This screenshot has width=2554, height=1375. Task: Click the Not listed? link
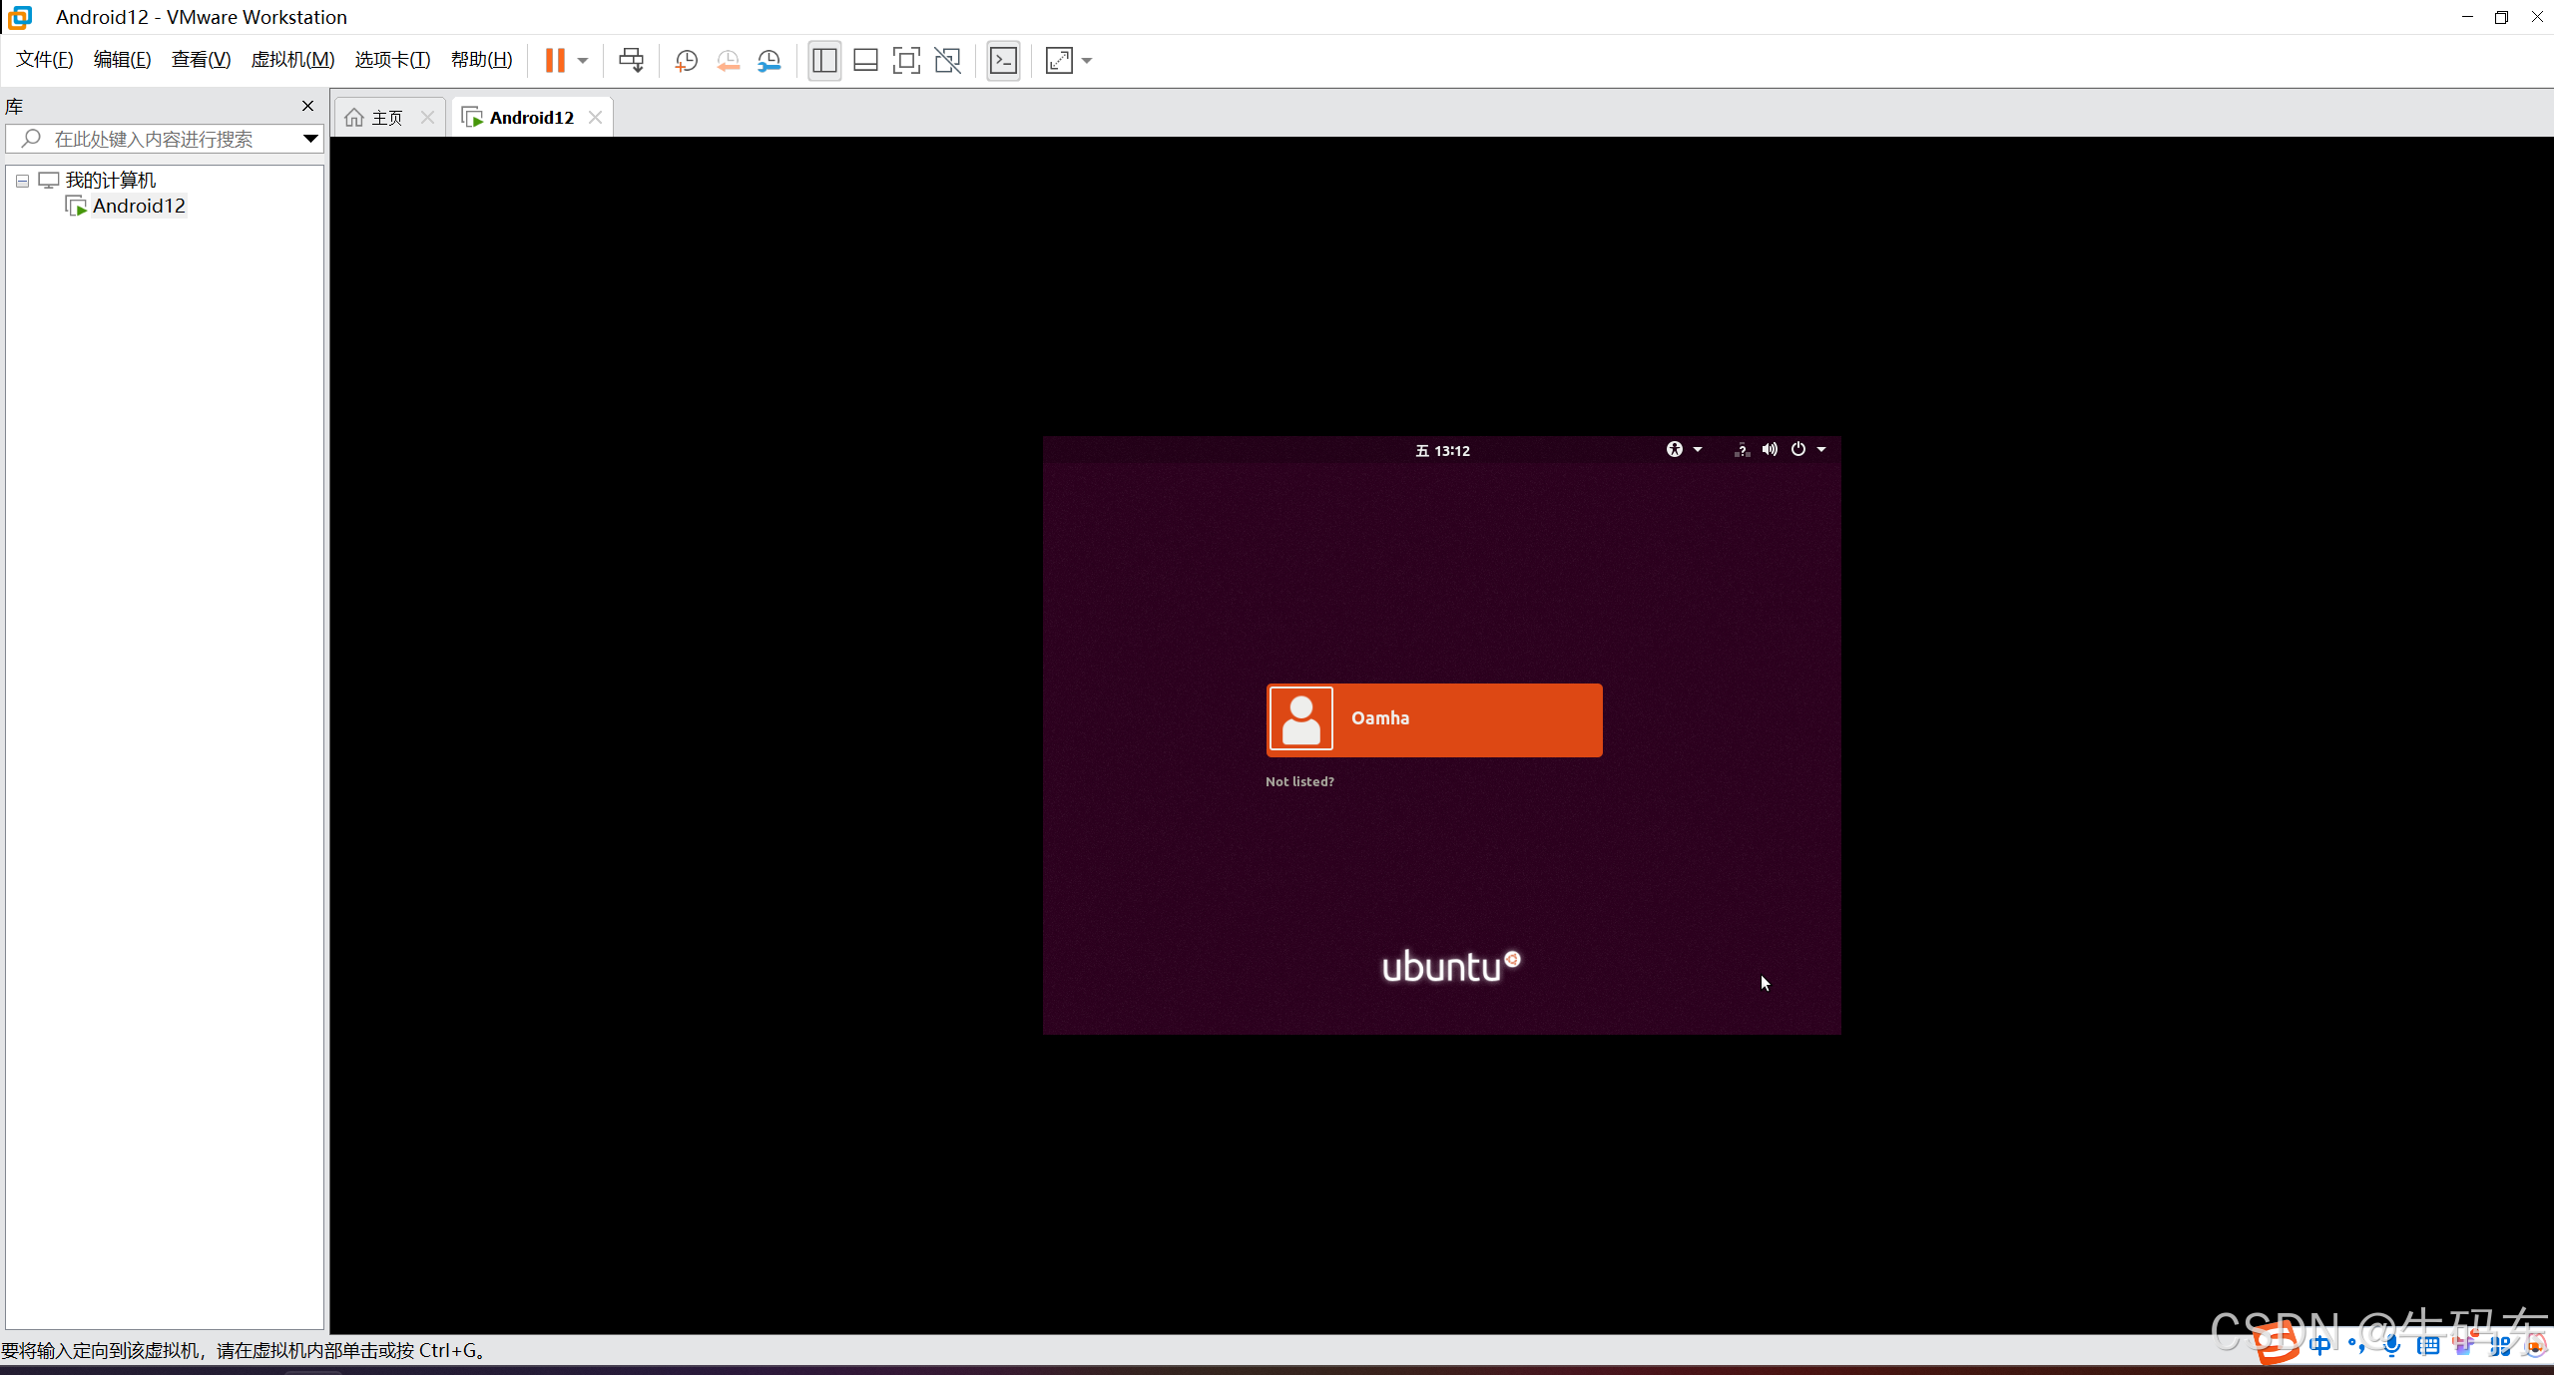point(1299,781)
